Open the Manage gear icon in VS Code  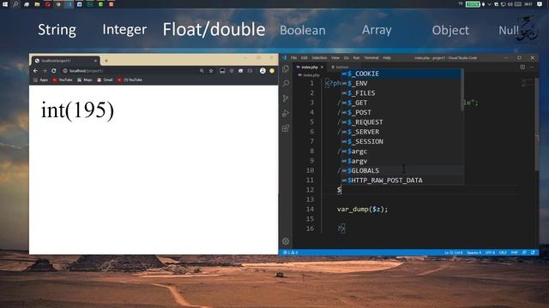(286, 241)
